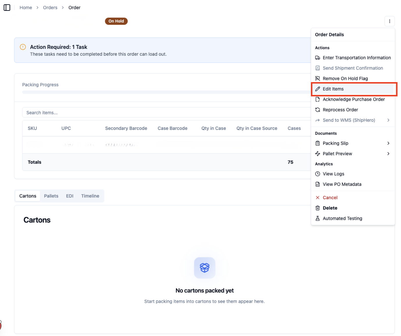Image resolution: width=401 pixels, height=336 pixels.
Task: Click the On Hold status badge
Action: coord(116,21)
